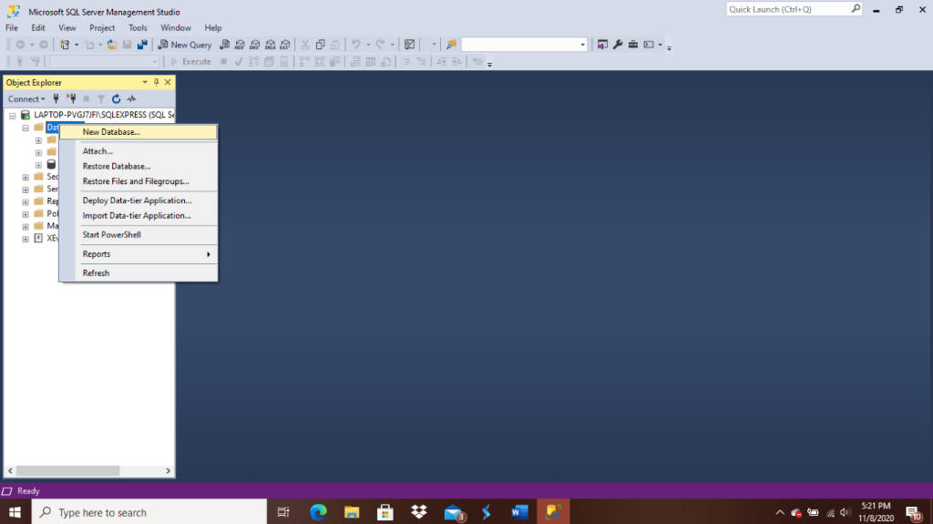Viewport: 933px width, 524px height.
Task: Expand the Management folder node
Action: click(x=26, y=226)
